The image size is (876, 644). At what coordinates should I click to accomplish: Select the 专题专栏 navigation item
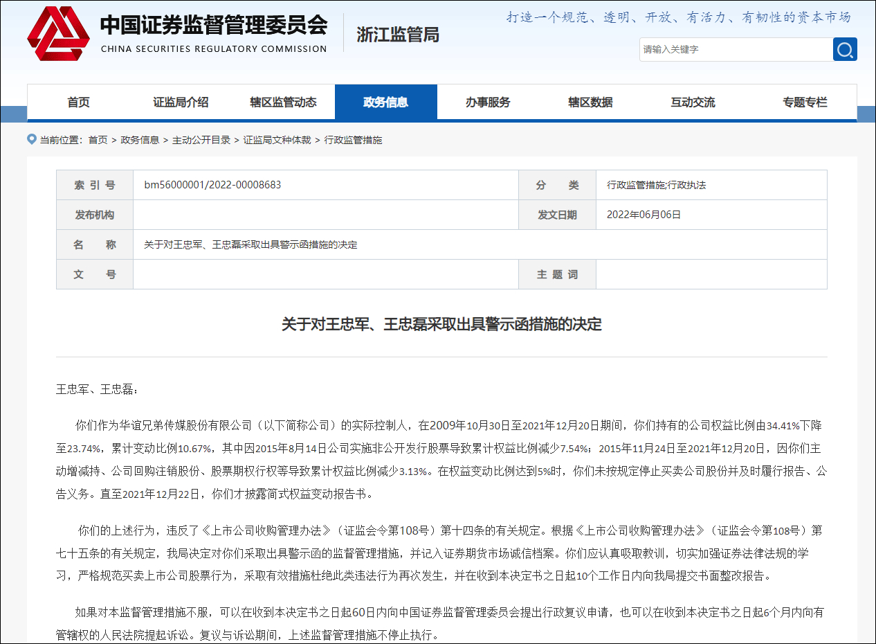pos(806,101)
